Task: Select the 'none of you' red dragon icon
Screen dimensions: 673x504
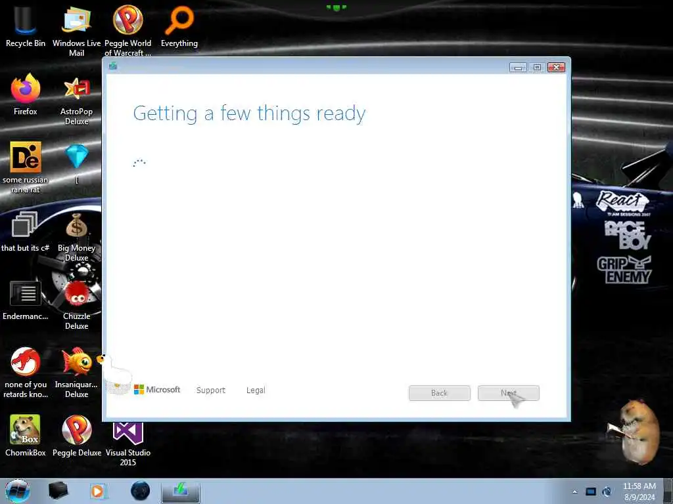Action: click(26, 372)
